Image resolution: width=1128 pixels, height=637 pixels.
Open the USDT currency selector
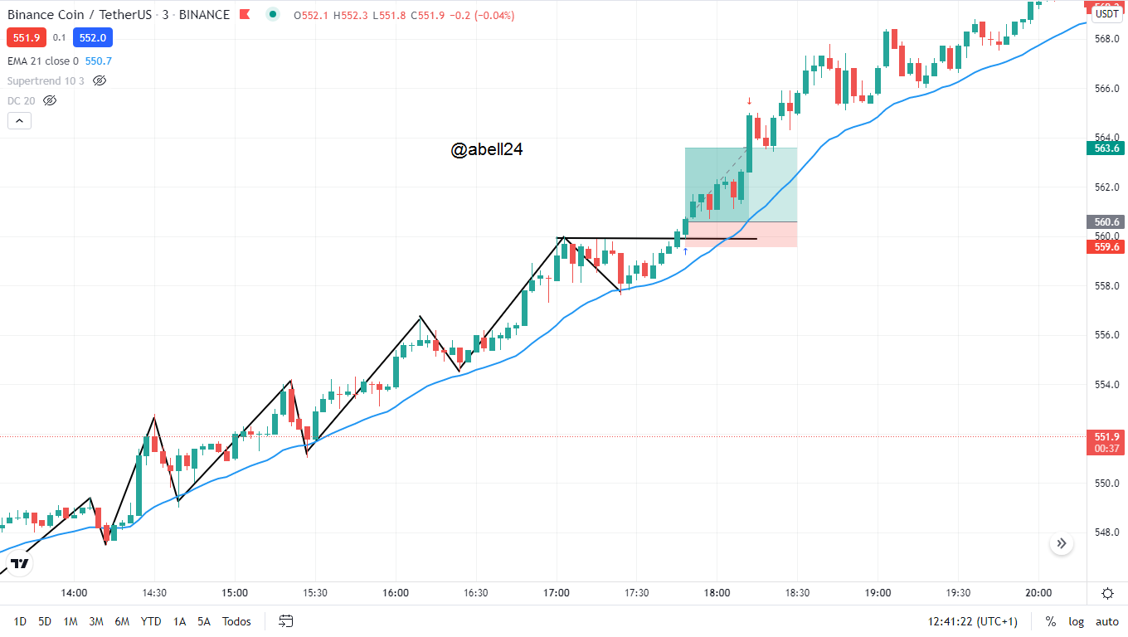[1106, 14]
